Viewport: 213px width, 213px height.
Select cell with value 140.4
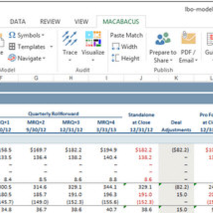(x=111, y=157)
